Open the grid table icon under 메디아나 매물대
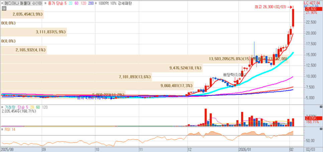The image size is (323, 152). [4, 8]
